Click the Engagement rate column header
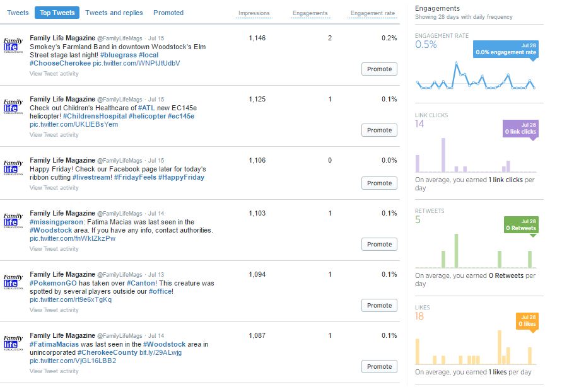This screenshot has width=574, height=387. click(373, 13)
